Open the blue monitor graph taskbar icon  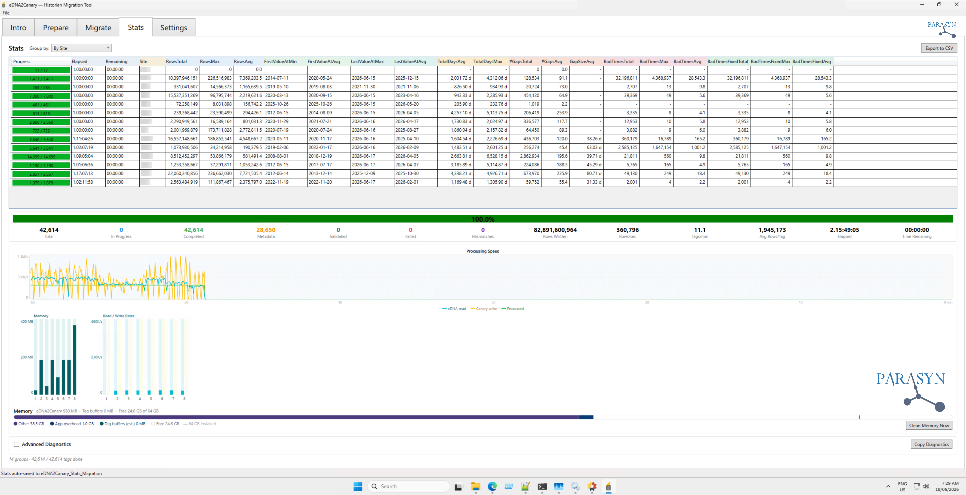tap(558, 486)
